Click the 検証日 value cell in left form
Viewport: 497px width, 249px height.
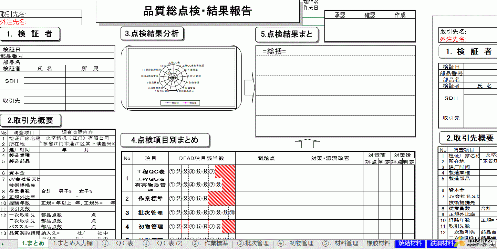(x=69, y=50)
